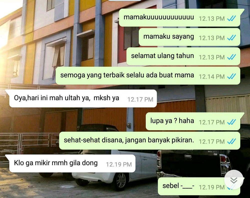Select the 'sebel -___-' message bubble

click(199, 186)
